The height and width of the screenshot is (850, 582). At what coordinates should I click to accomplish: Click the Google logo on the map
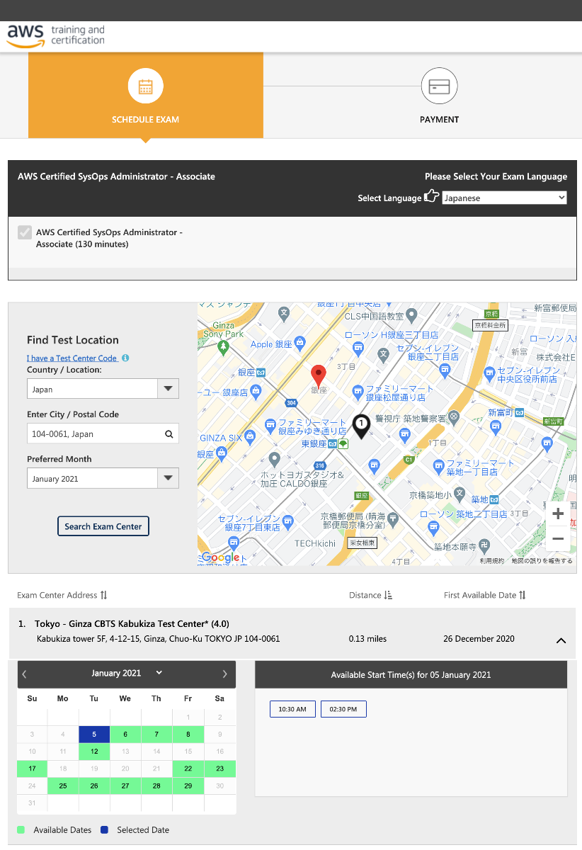point(221,557)
